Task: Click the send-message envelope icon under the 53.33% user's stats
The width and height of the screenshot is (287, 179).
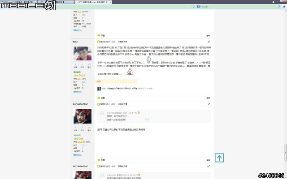Action: coord(74,155)
